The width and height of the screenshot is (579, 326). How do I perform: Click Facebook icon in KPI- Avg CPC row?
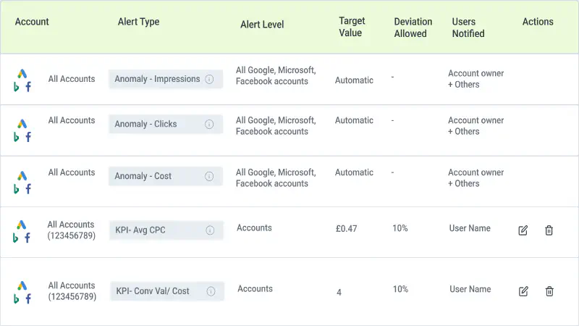tap(28, 238)
